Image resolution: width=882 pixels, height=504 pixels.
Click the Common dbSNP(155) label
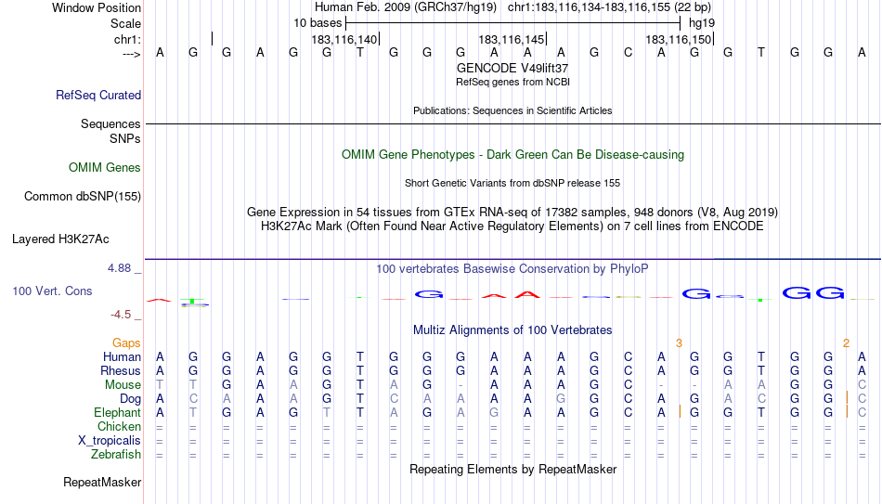pyautogui.click(x=83, y=197)
